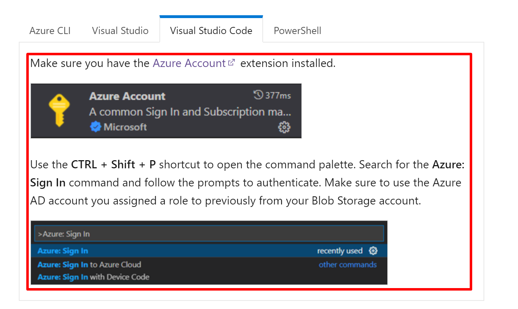The image size is (518, 309).
Task: Click the gear icon beside recently used
Action: (x=373, y=251)
